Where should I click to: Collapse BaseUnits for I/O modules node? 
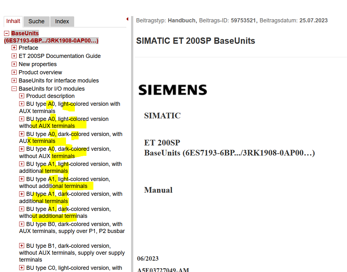tap(14, 89)
